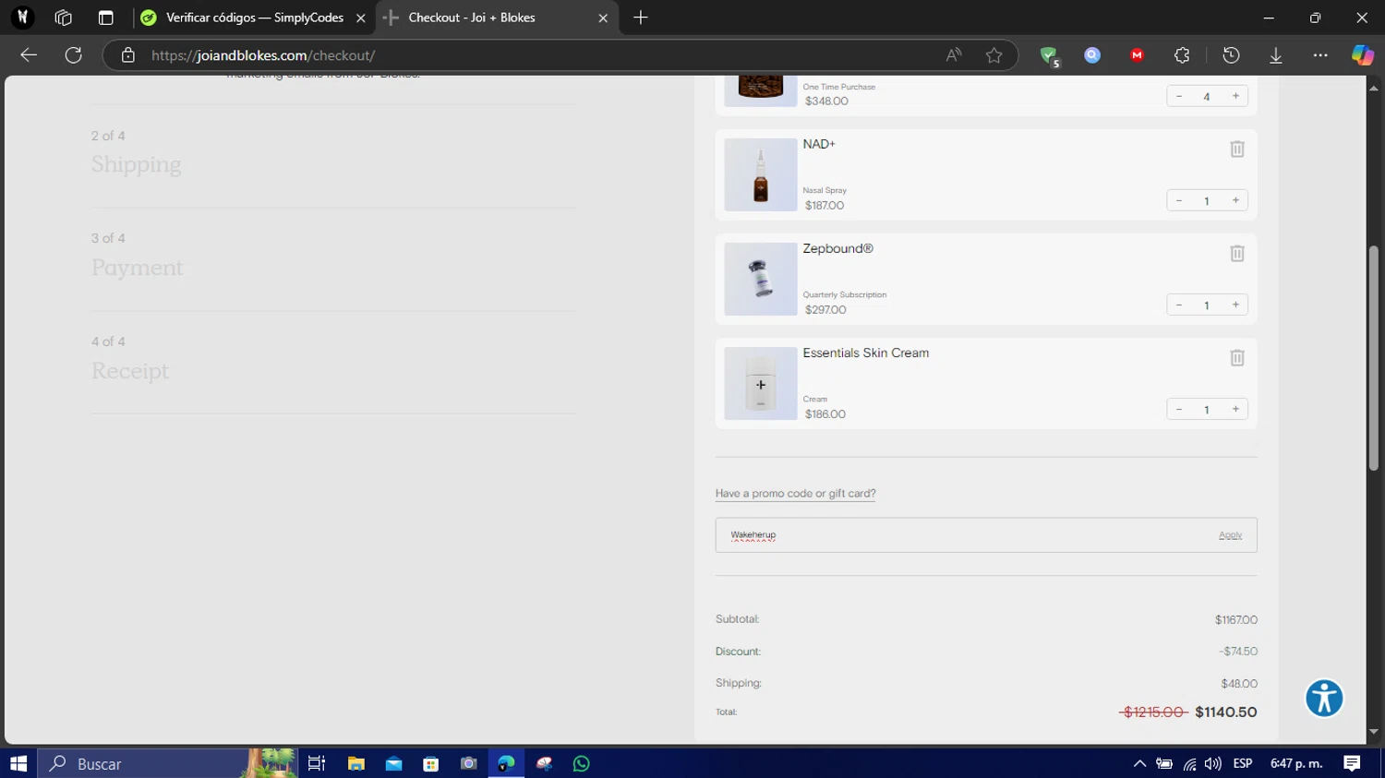Open the Shipping step heading

(136, 164)
